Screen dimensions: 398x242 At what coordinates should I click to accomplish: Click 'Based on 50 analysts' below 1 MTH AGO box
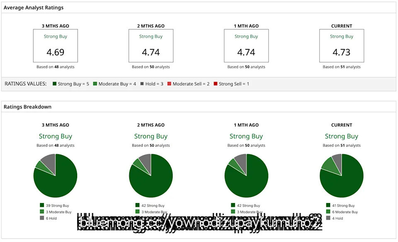[x=246, y=67]
